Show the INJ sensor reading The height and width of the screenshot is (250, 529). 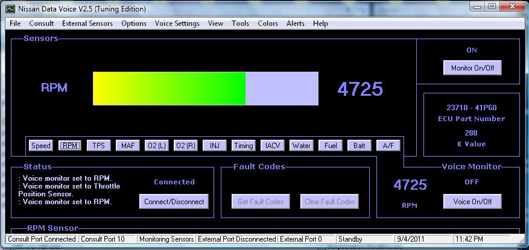(x=215, y=146)
